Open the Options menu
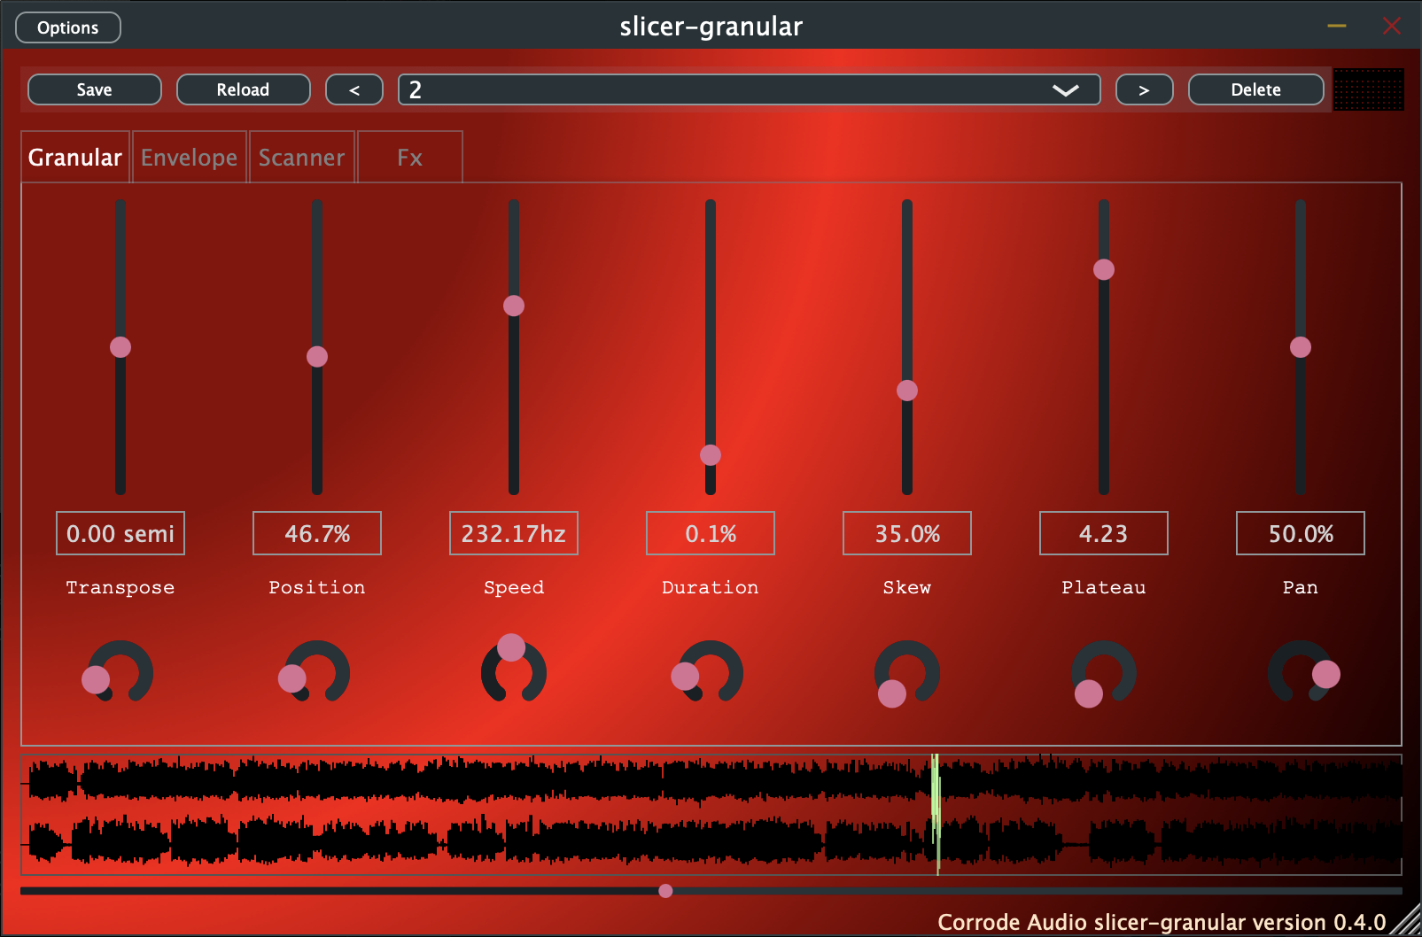This screenshot has width=1422, height=937. 67,27
